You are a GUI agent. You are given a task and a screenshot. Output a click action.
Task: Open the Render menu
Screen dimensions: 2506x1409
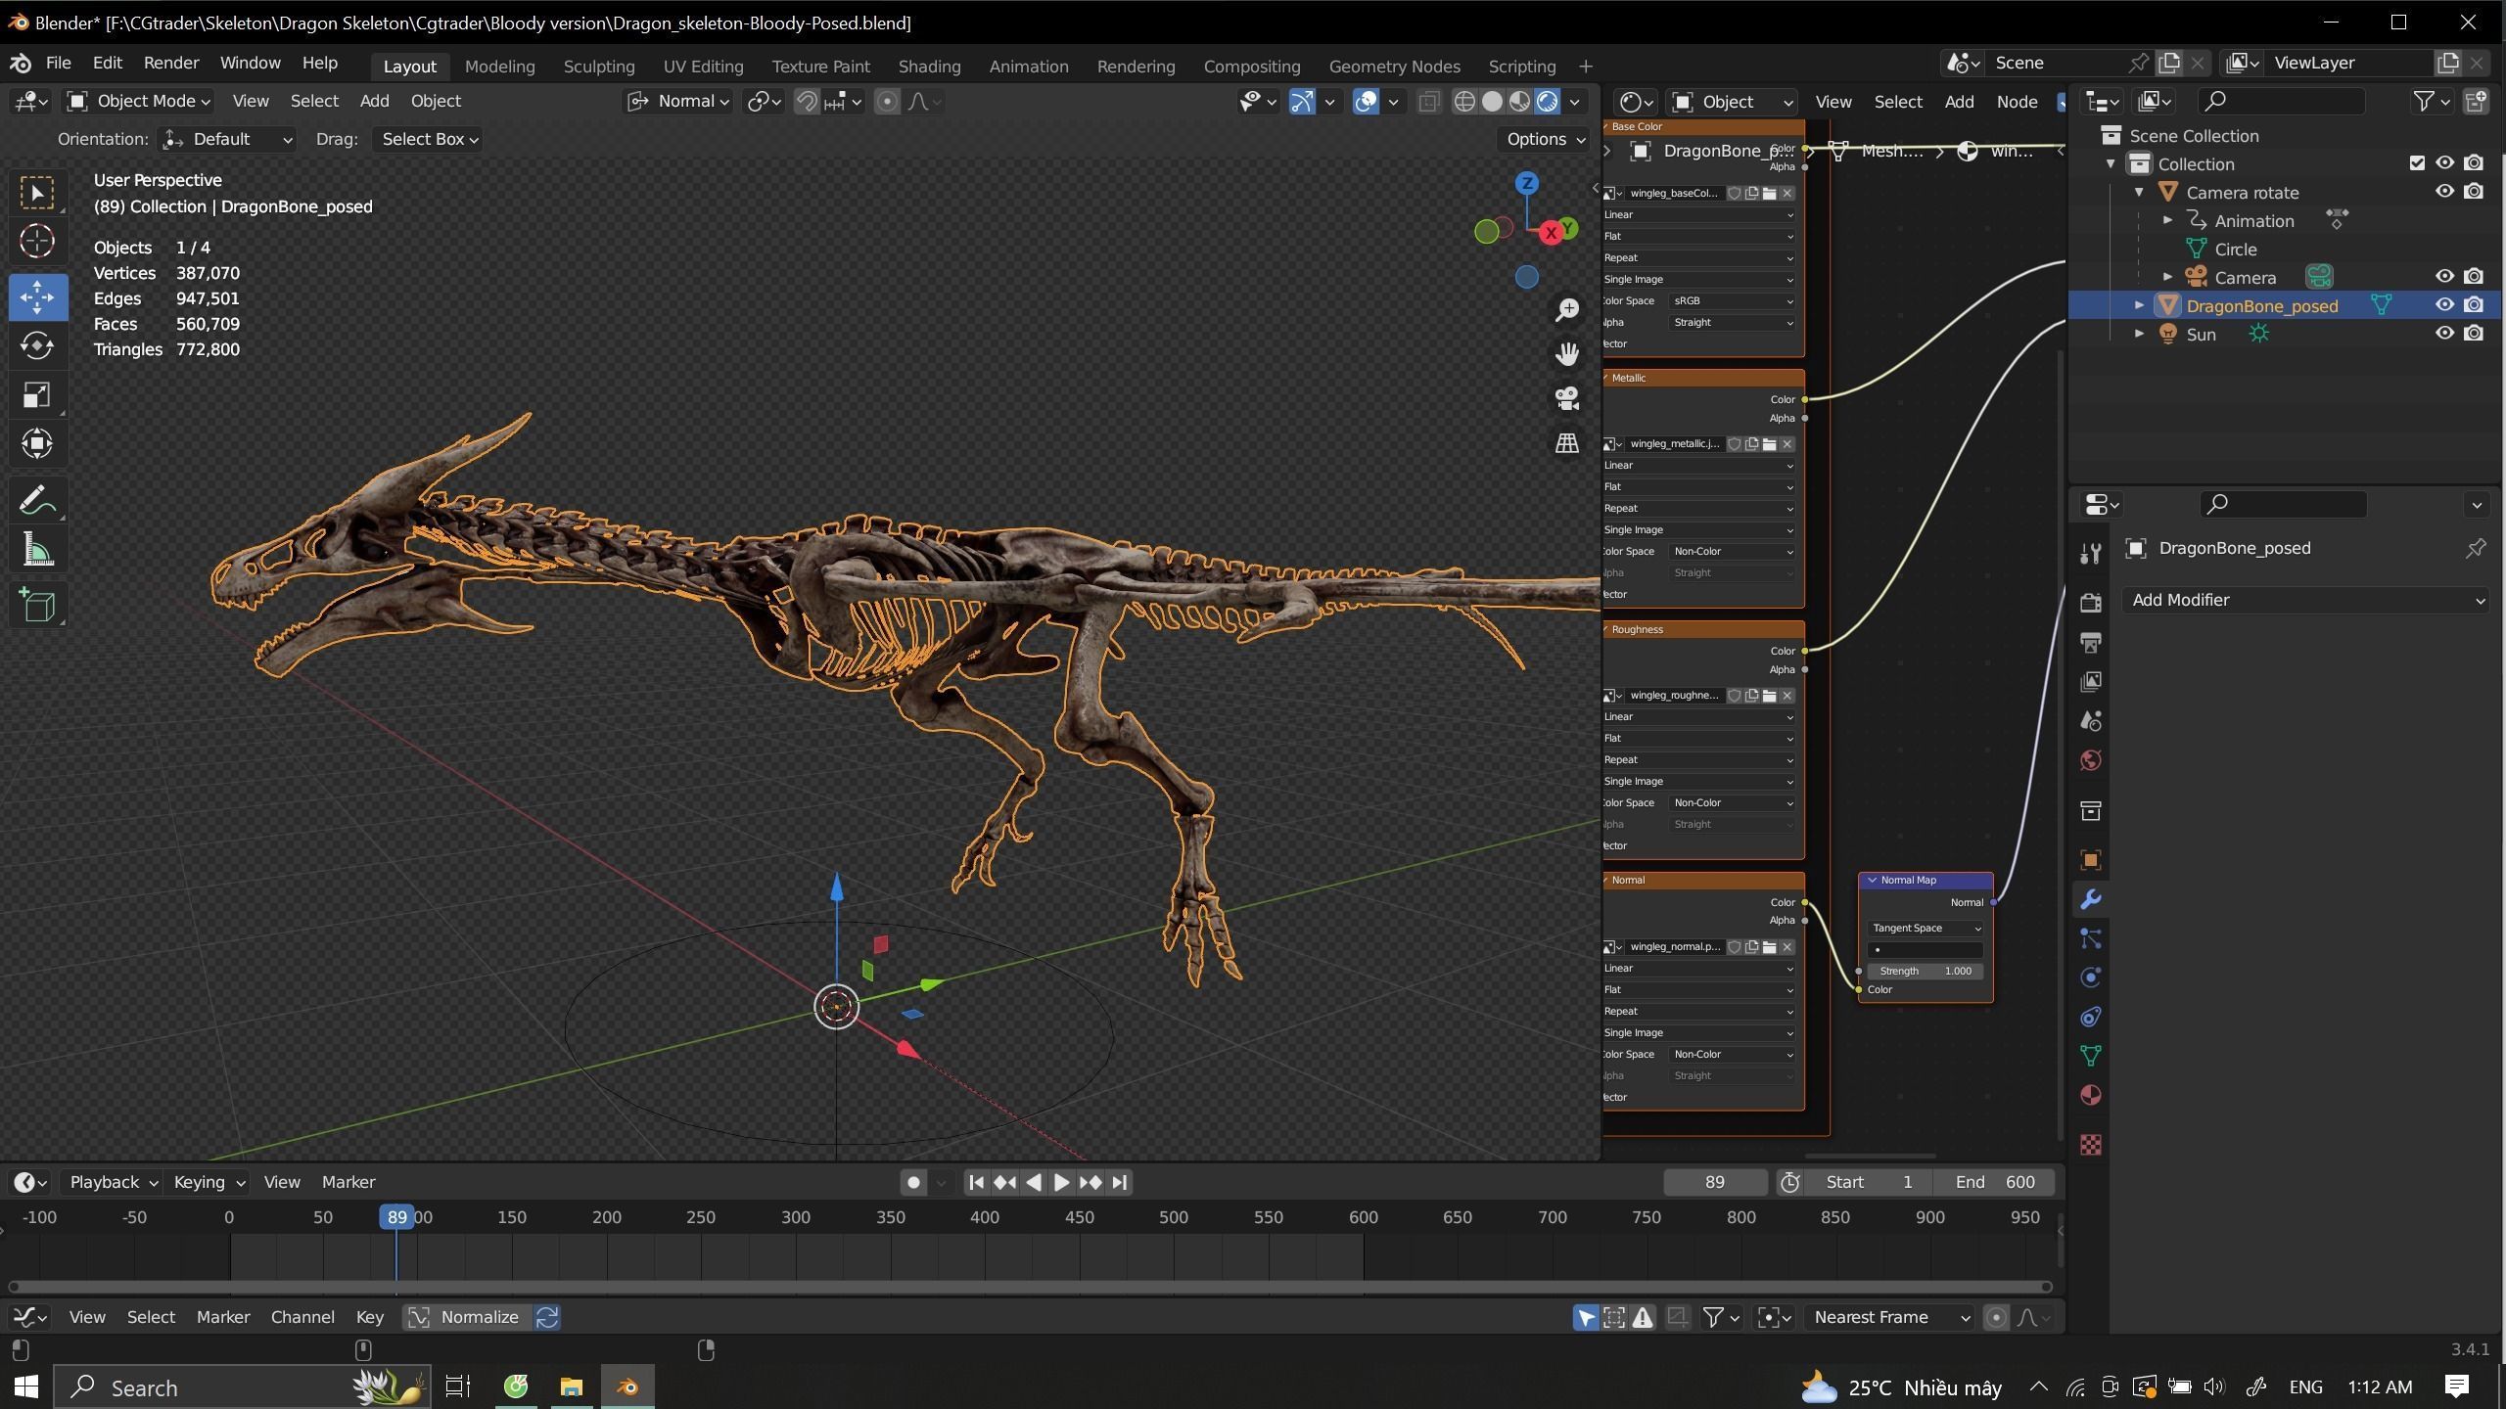pyautogui.click(x=171, y=63)
